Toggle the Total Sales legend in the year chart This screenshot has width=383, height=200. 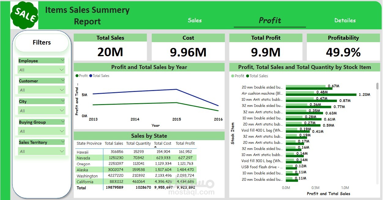tap(100, 75)
